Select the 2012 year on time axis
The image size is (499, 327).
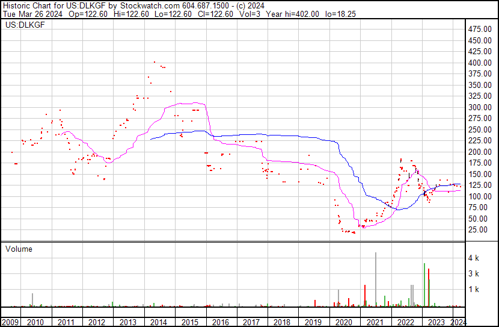point(97,321)
